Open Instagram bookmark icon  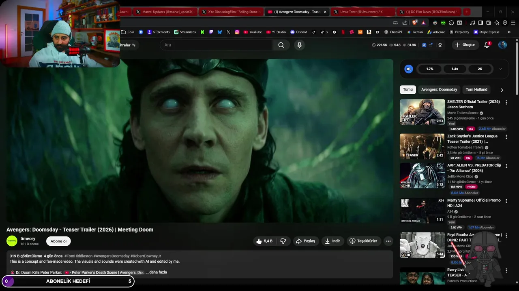click(x=237, y=32)
